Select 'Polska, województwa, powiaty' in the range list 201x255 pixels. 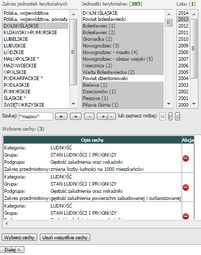(x=36, y=19)
